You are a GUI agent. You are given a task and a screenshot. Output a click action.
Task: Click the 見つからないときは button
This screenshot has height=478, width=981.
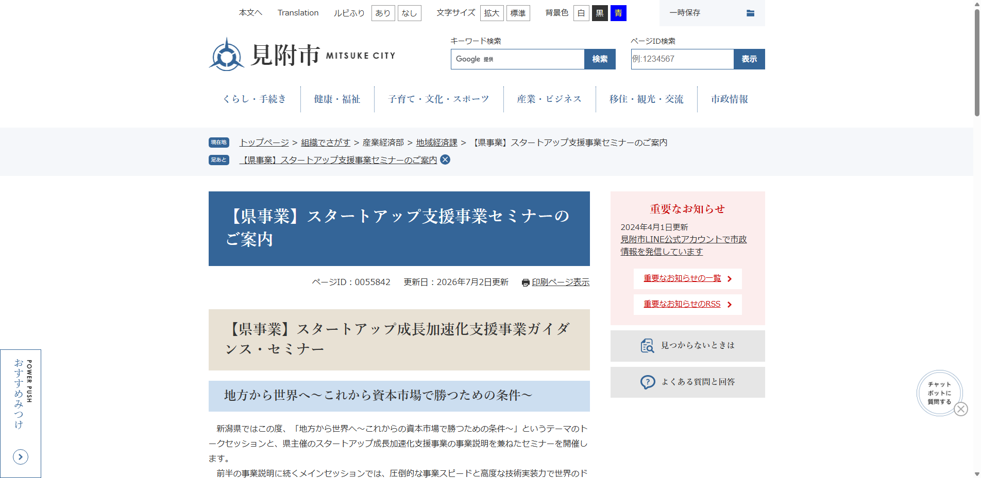[688, 346]
